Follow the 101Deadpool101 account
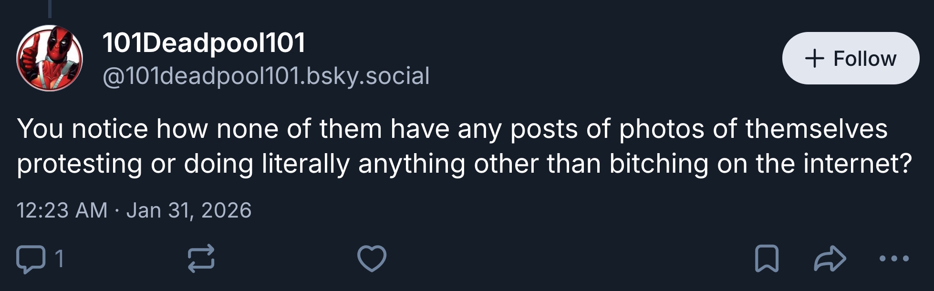This screenshot has width=934, height=291. (851, 58)
